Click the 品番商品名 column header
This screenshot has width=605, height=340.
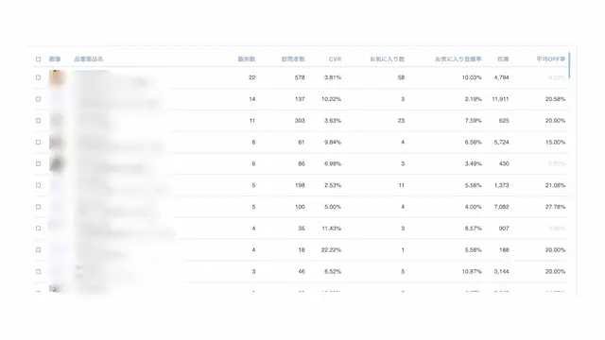[89, 59]
